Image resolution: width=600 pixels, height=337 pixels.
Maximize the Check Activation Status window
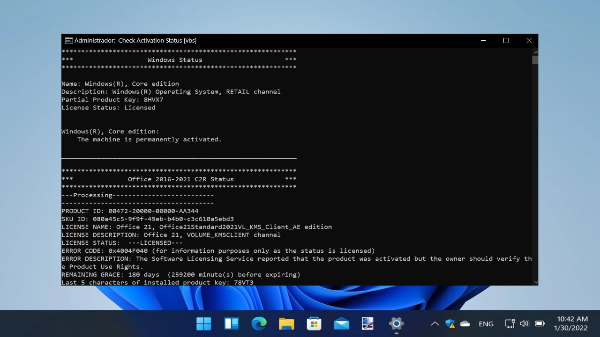[x=506, y=41]
